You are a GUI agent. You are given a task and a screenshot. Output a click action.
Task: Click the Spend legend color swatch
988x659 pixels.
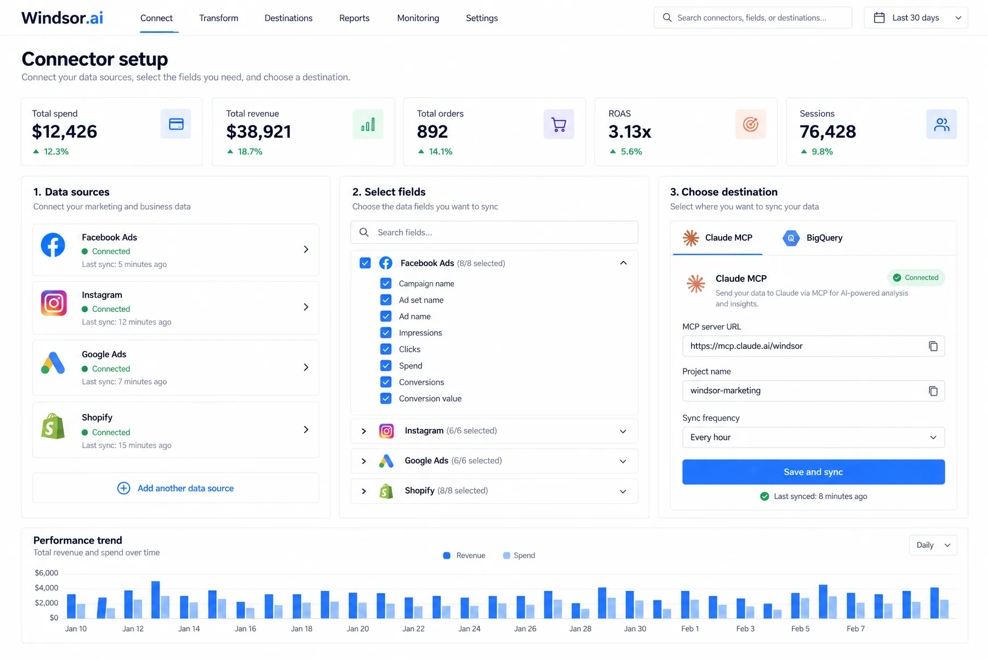507,556
